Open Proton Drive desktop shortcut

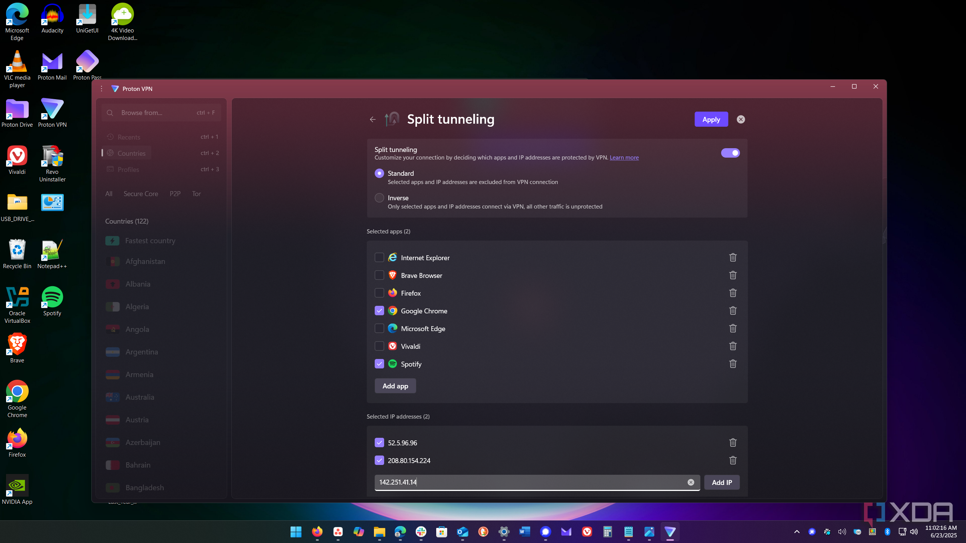tap(17, 114)
